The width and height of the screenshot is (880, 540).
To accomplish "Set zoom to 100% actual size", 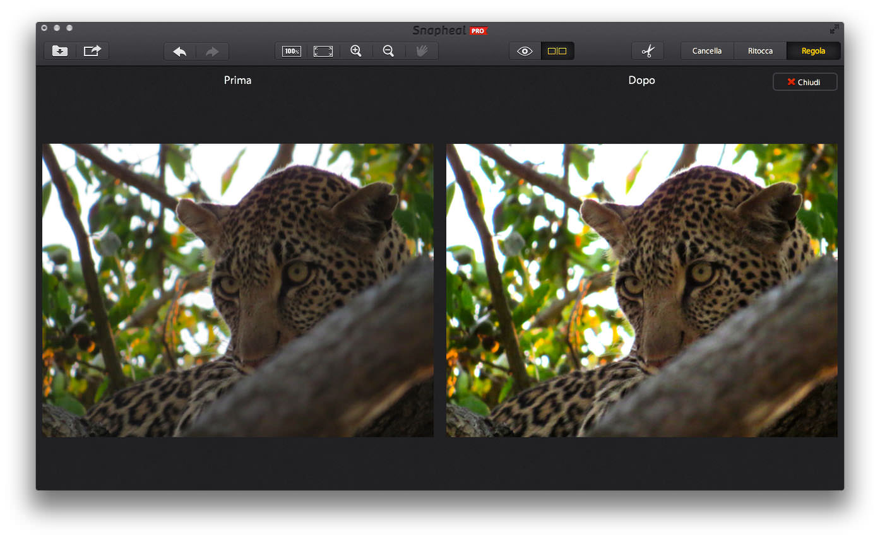I will tap(292, 51).
